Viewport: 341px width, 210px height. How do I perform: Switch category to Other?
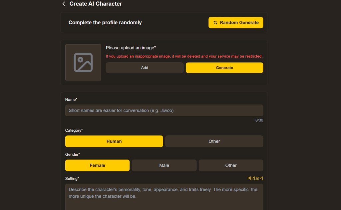(x=214, y=141)
